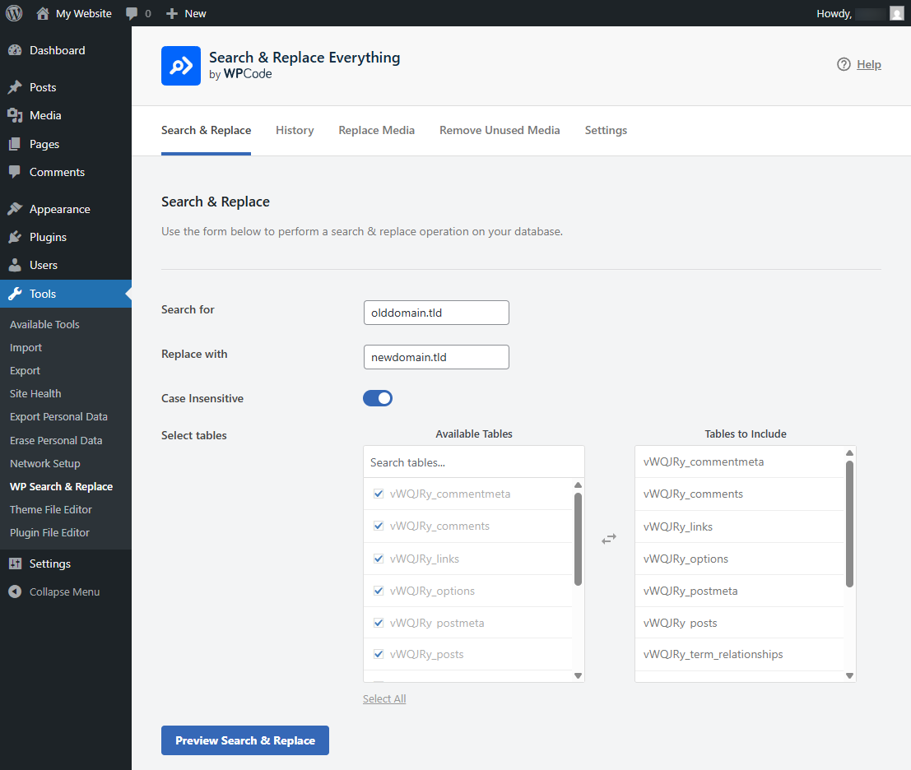Screen dimensions: 911x770
Task: Click the Help question mark icon
Action: pos(844,65)
